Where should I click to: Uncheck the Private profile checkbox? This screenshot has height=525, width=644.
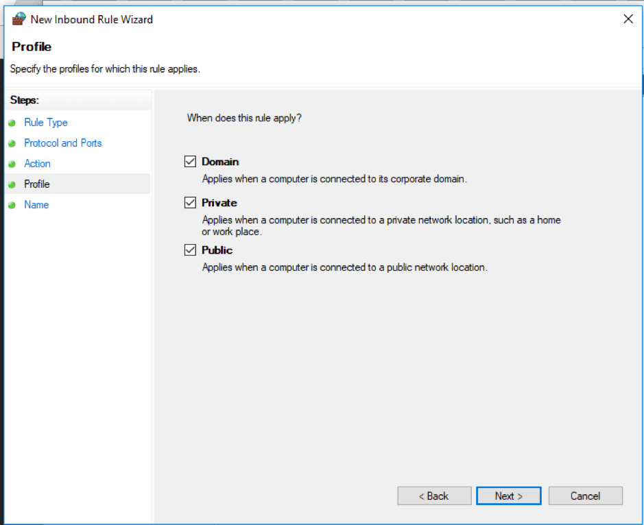coord(190,202)
